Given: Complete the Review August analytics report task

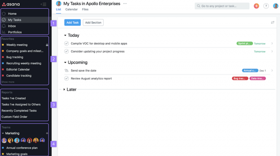Looking at the screenshot, I should click(66, 79).
